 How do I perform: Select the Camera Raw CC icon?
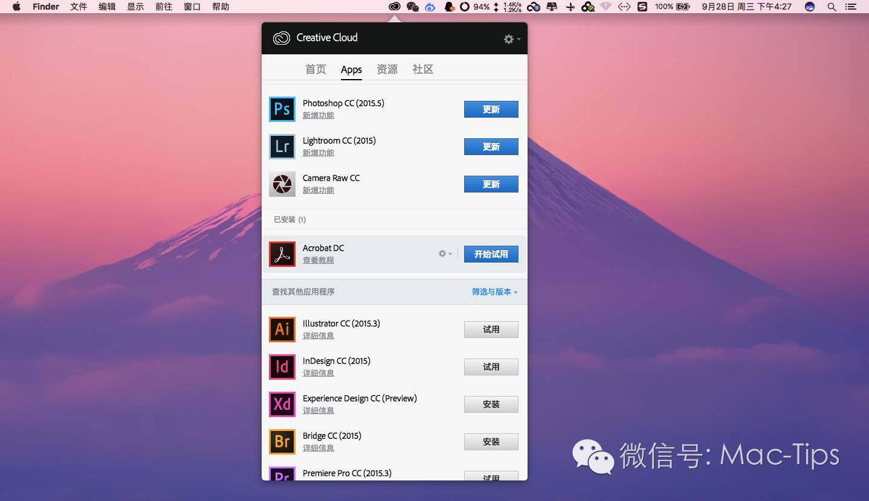(x=282, y=184)
